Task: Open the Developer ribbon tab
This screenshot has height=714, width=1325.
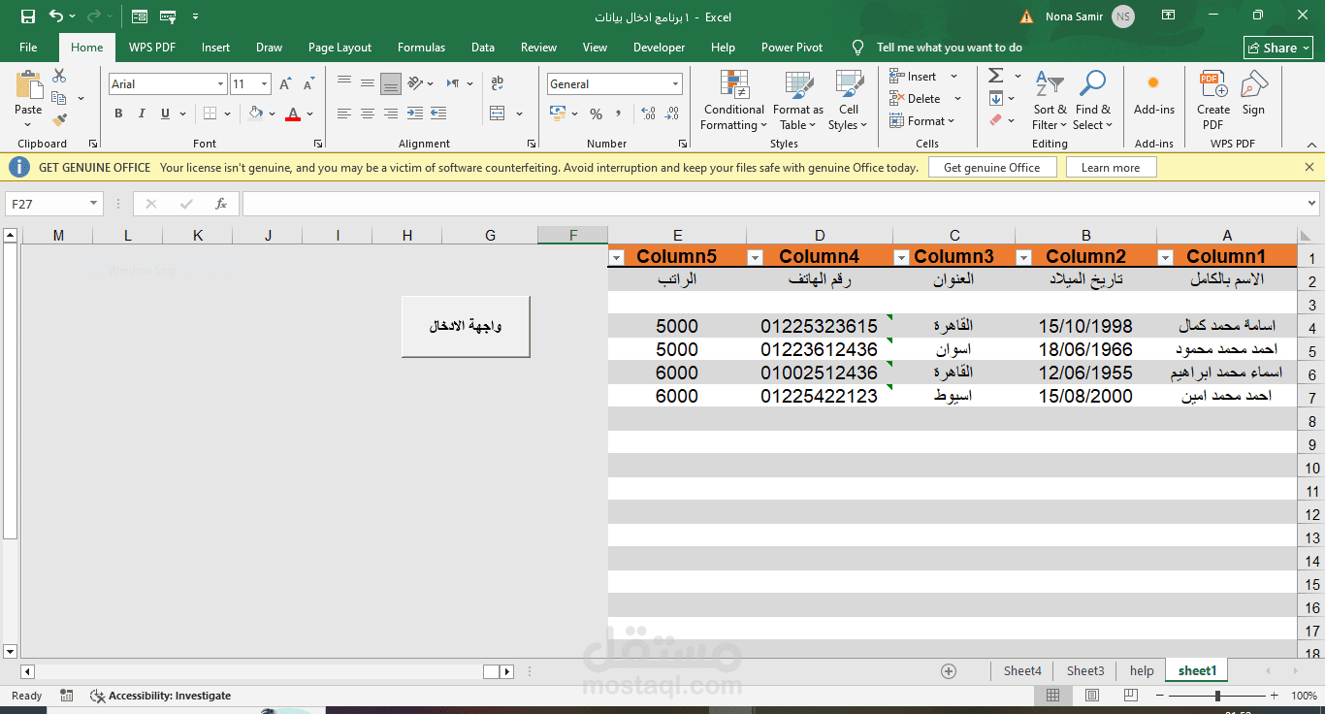Action: (659, 48)
